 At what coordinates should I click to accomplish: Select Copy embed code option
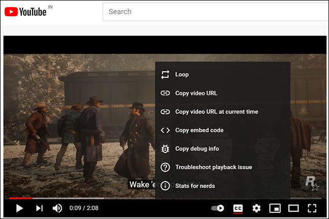223,130
